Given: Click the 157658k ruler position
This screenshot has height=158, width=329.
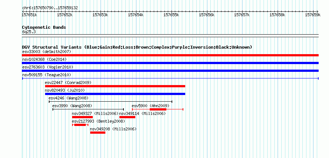Looking at the screenshot, I should (277, 15).
